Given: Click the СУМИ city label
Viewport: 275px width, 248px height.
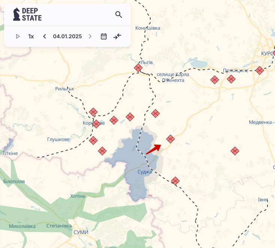Looking at the screenshot, I should click(81, 232).
